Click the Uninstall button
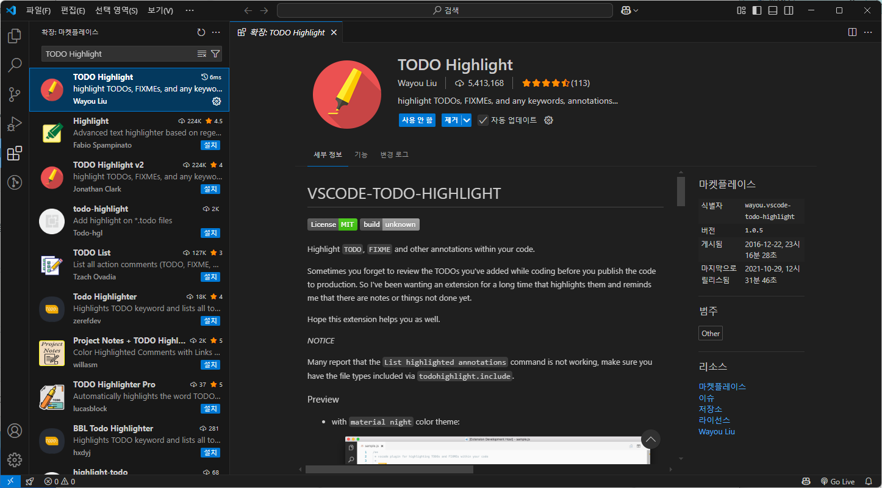Viewport: 882px width, 488px height. (x=451, y=120)
